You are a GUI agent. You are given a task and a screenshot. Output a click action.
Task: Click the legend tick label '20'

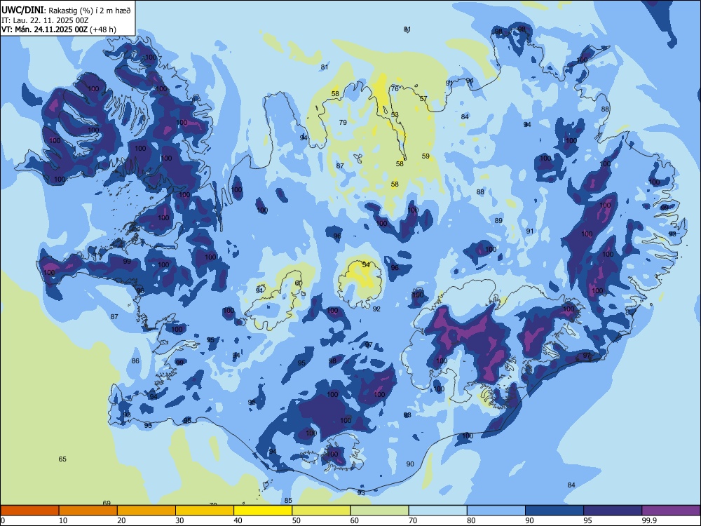click(x=121, y=520)
